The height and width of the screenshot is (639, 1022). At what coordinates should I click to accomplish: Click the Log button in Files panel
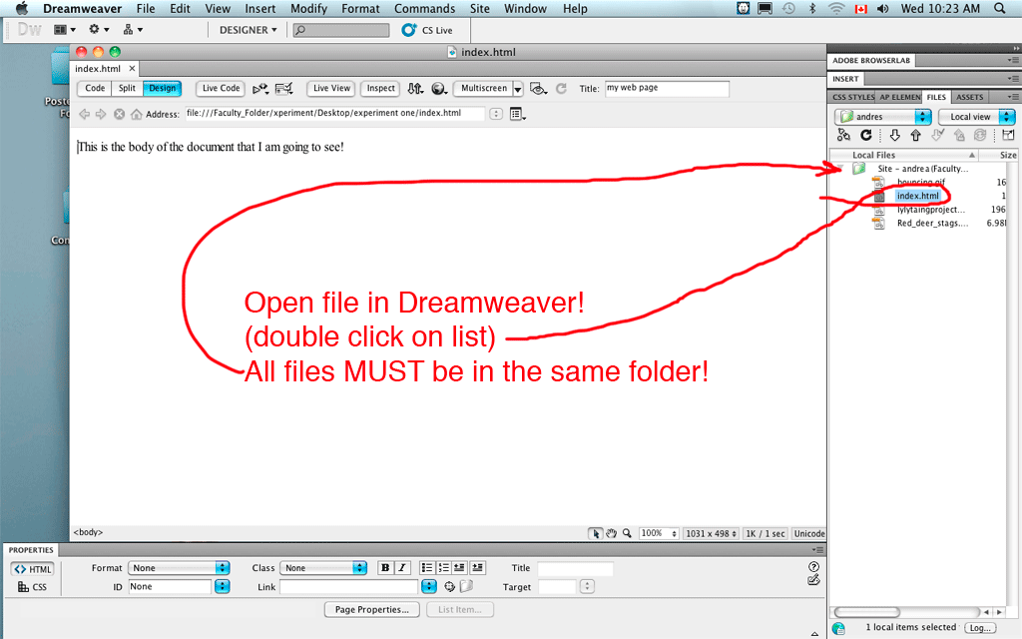(980, 628)
